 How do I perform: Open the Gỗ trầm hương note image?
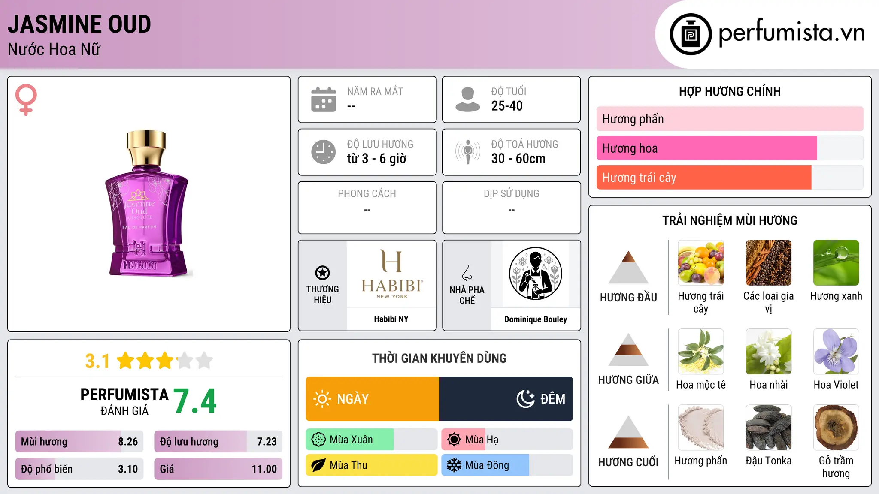836,428
